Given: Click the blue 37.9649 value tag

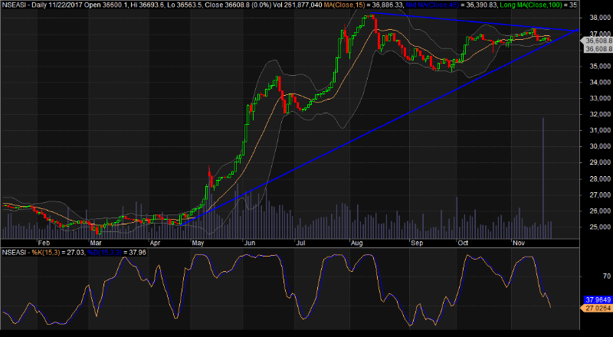Looking at the screenshot, I should [x=598, y=300].
